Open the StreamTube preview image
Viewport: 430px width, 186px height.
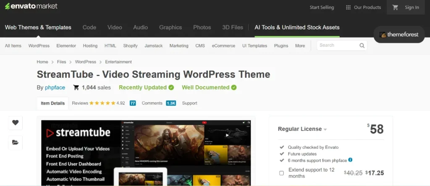(146, 153)
